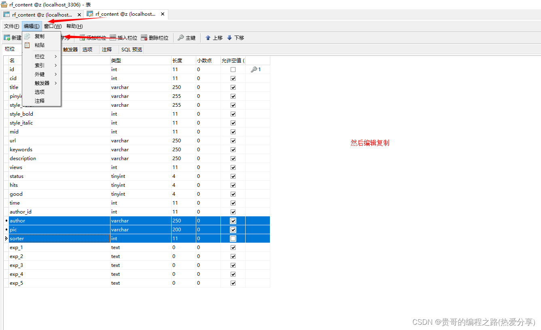
Task: Expand the 外键 submenu in Edit menu
Action: click(42, 74)
